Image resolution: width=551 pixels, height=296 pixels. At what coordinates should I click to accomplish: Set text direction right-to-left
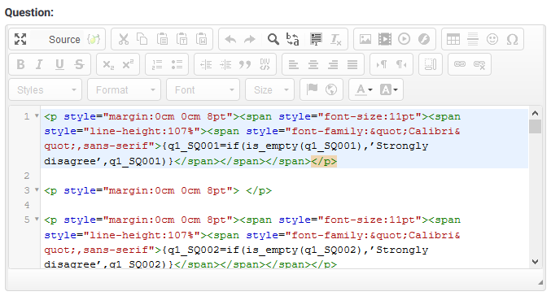tap(401, 64)
